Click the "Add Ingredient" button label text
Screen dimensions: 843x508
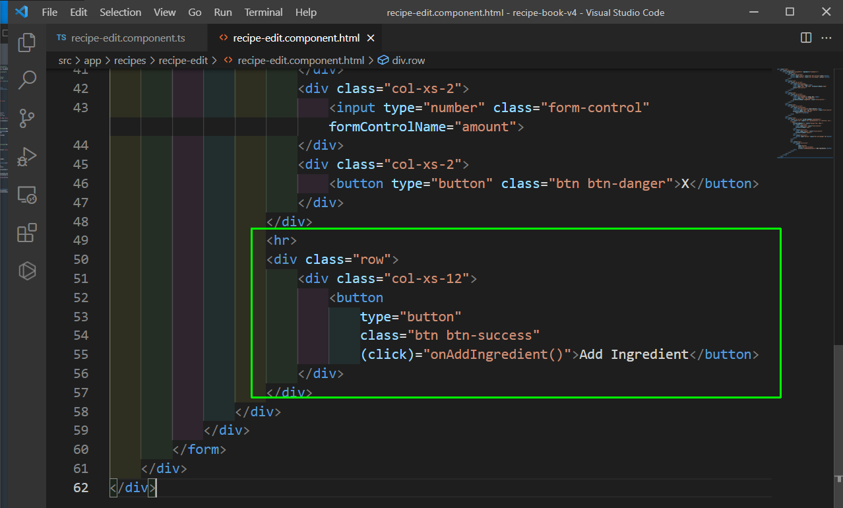634,354
